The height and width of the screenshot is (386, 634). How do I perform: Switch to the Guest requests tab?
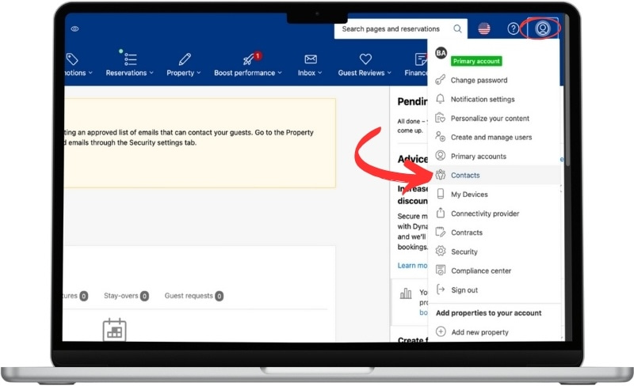point(193,296)
